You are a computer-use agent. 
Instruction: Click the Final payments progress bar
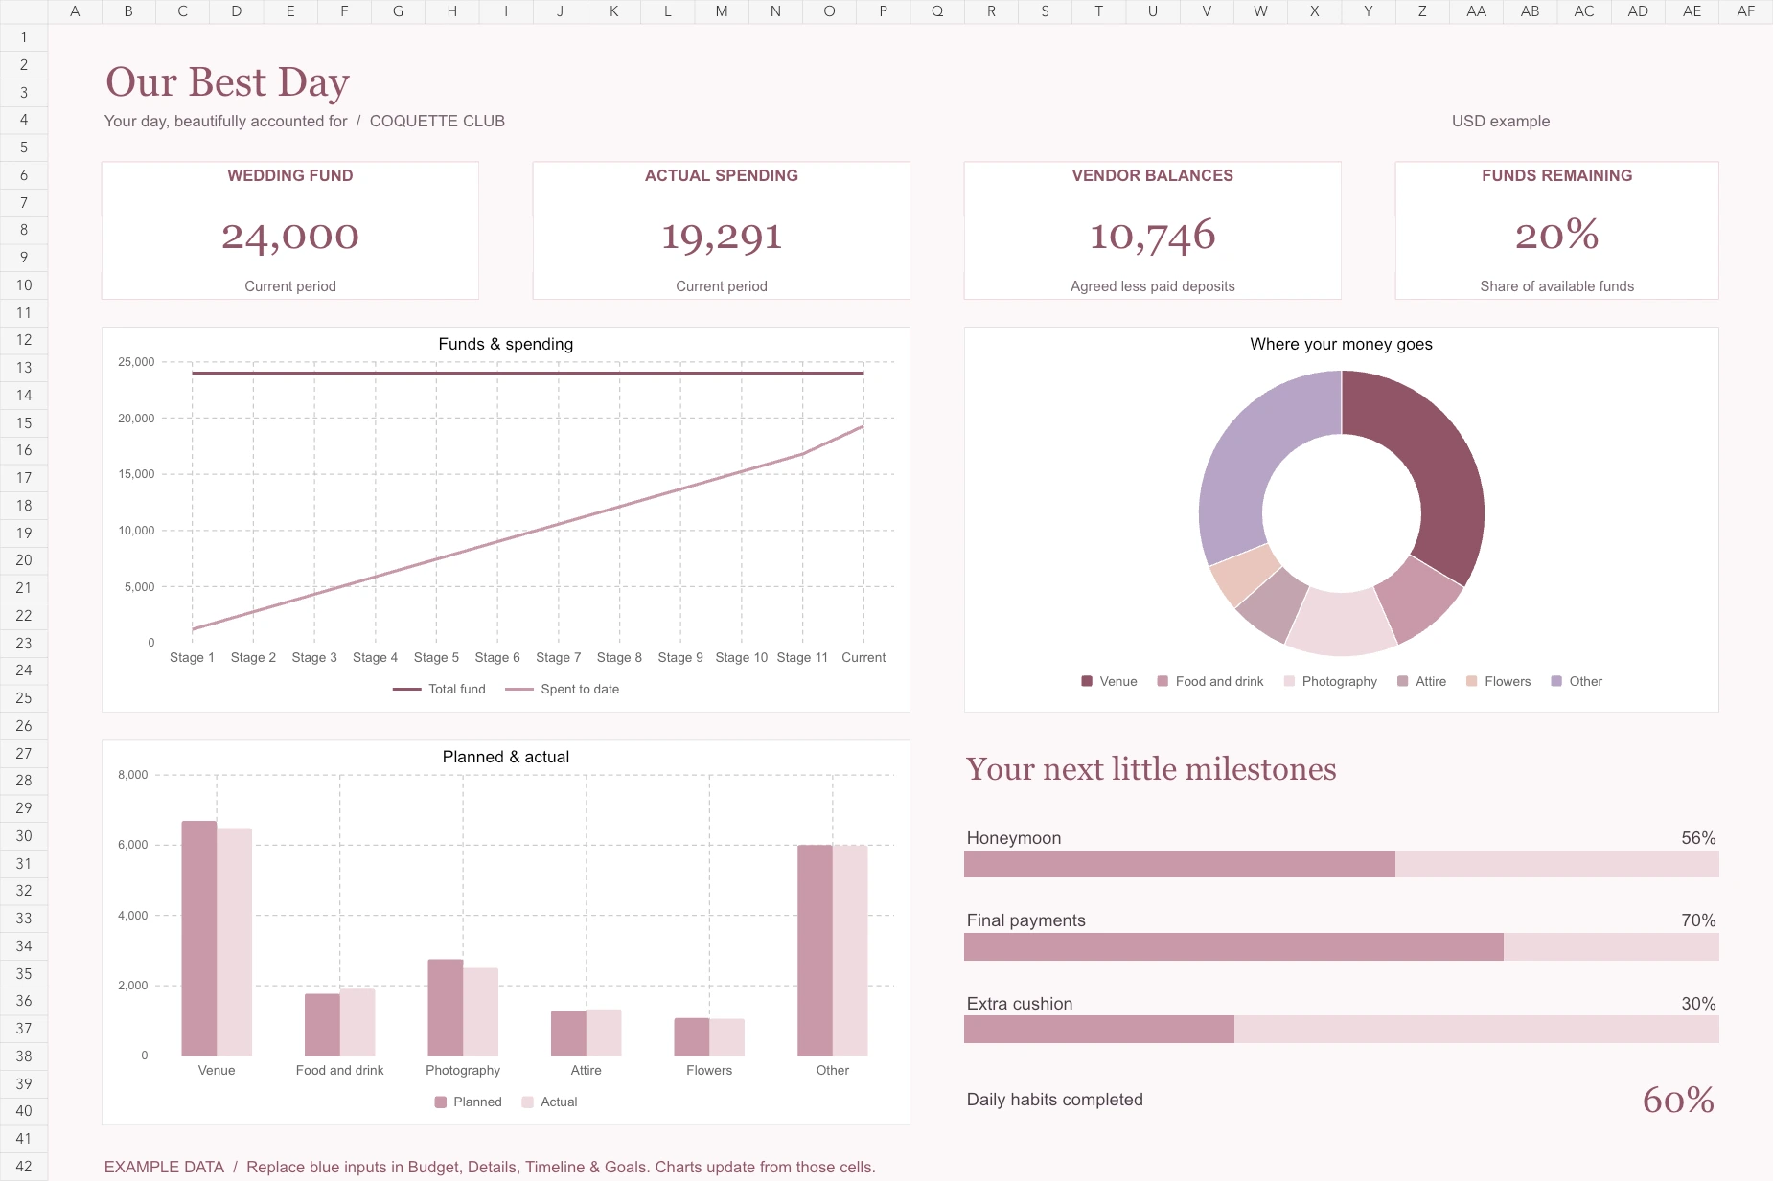click(x=1341, y=946)
